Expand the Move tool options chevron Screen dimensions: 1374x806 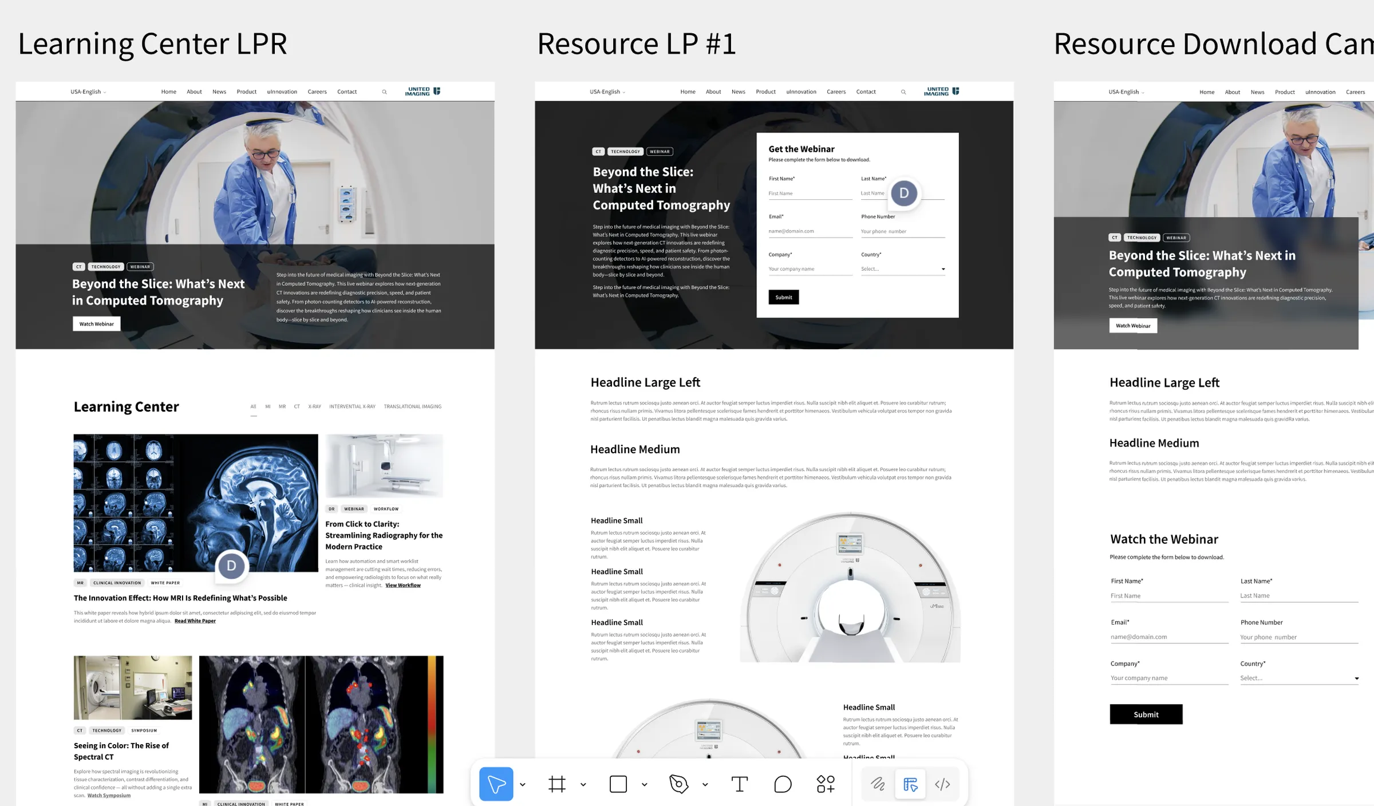click(x=522, y=784)
